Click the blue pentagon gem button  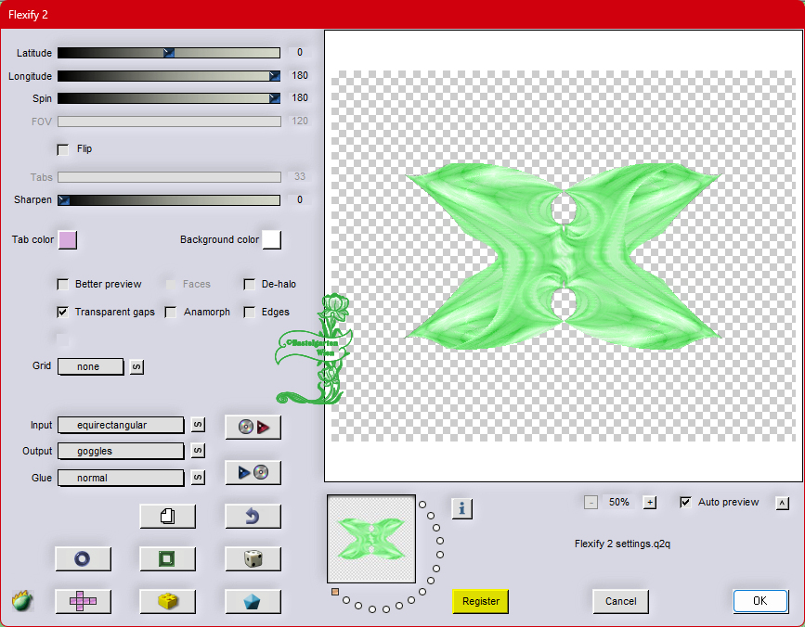(x=253, y=601)
